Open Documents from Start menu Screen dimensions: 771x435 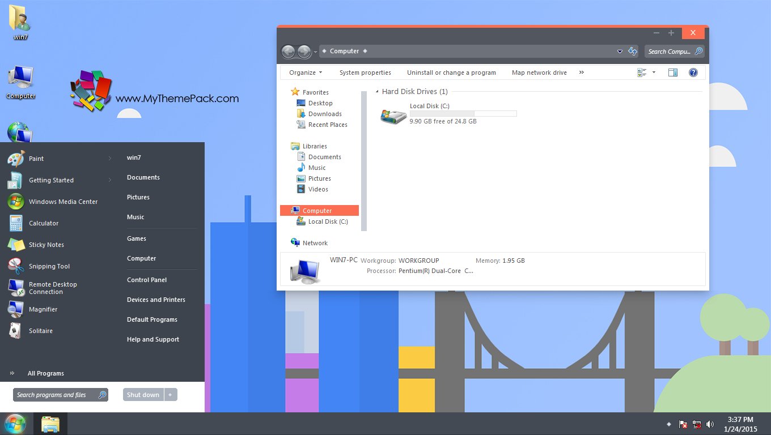click(x=143, y=177)
